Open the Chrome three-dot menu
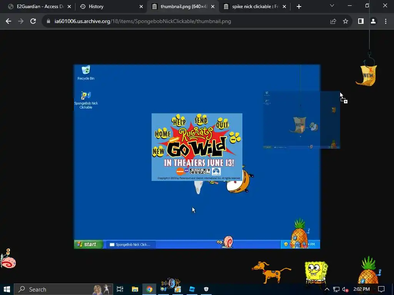The image size is (394, 295). [x=386, y=22]
